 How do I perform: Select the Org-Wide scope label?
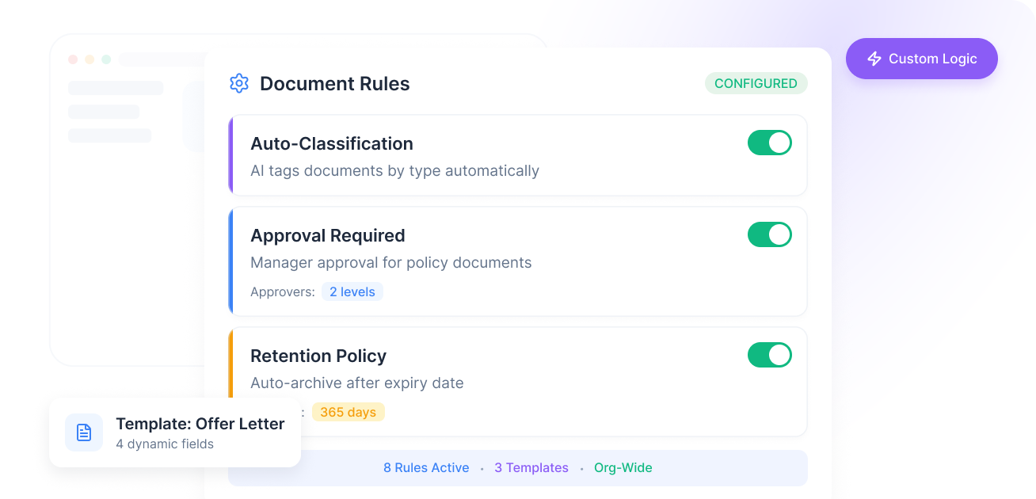click(623, 467)
